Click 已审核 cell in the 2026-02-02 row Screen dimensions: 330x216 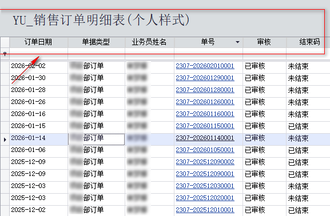[264, 67]
